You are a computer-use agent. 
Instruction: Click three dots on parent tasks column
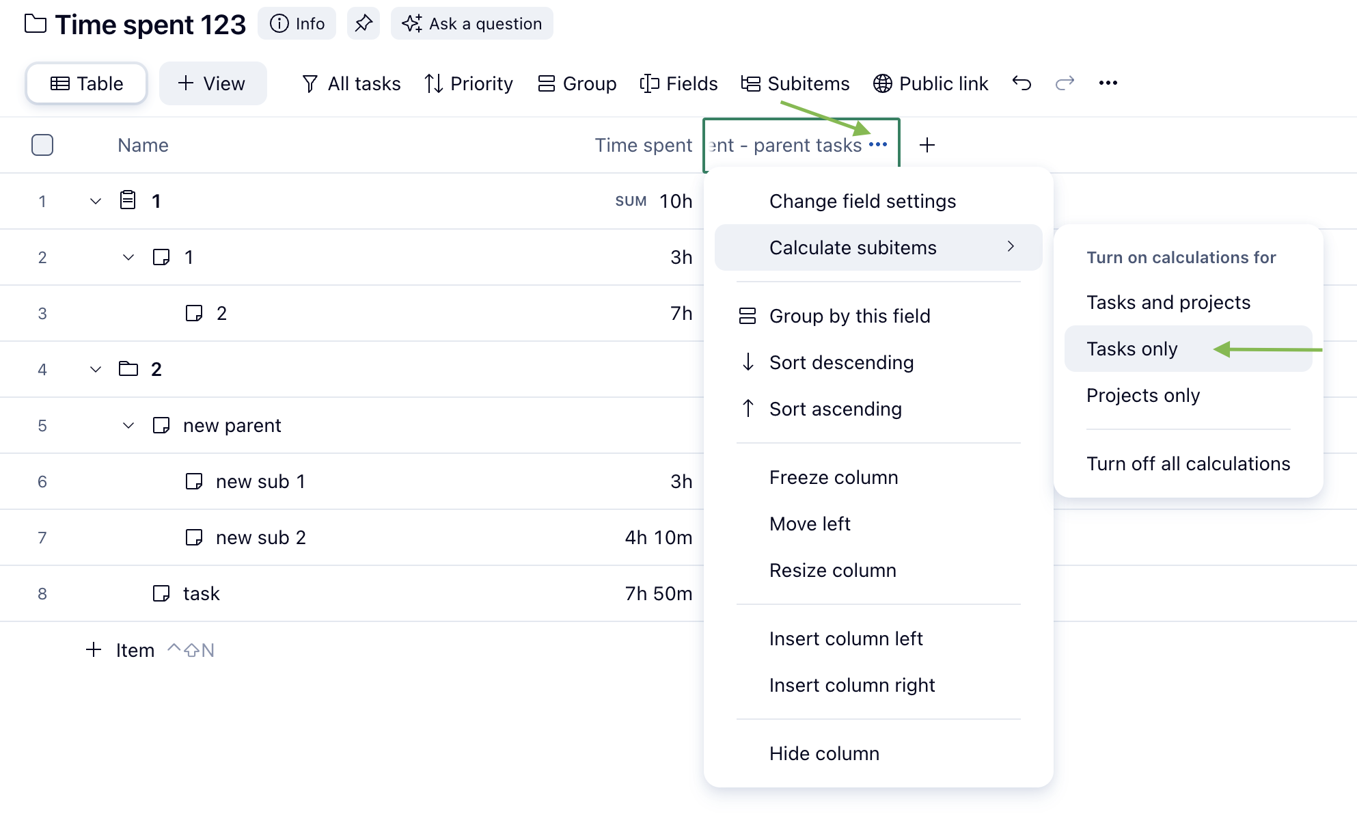tap(878, 145)
